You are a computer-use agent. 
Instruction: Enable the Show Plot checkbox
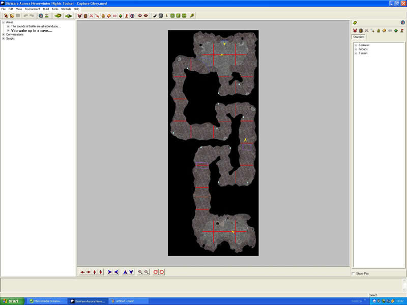click(x=353, y=273)
